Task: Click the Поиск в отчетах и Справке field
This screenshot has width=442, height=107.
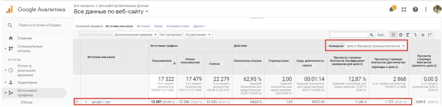Action: click(x=40, y=25)
